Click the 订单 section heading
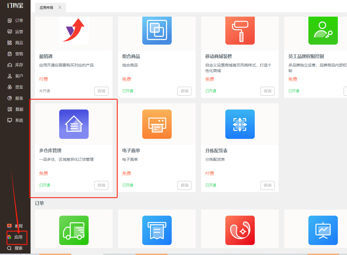 pyautogui.click(x=39, y=203)
